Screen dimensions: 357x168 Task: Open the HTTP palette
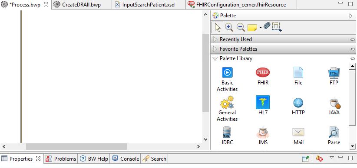click(298, 106)
